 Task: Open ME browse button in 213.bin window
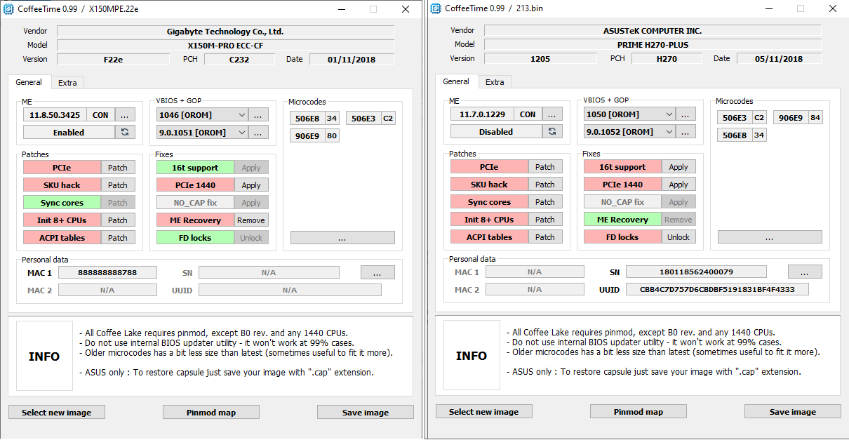point(552,114)
